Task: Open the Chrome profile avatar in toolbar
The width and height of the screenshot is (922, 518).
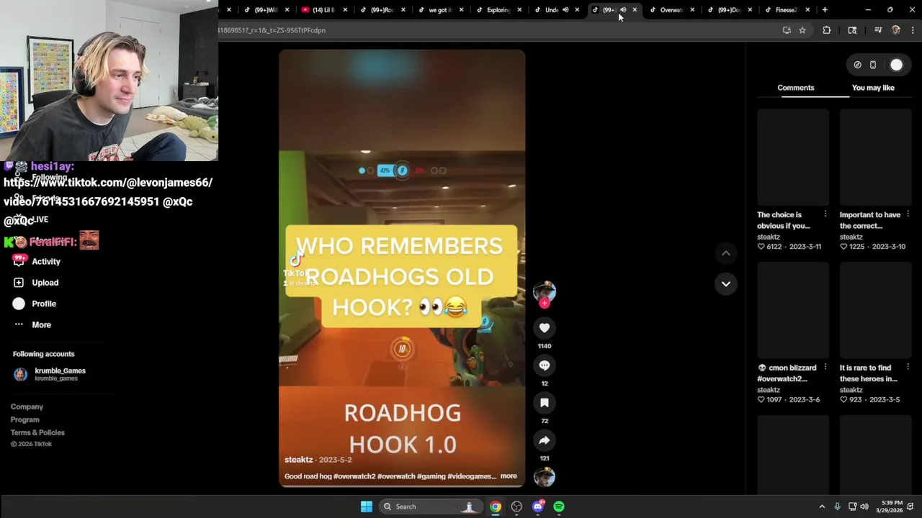Action: pos(896,30)
